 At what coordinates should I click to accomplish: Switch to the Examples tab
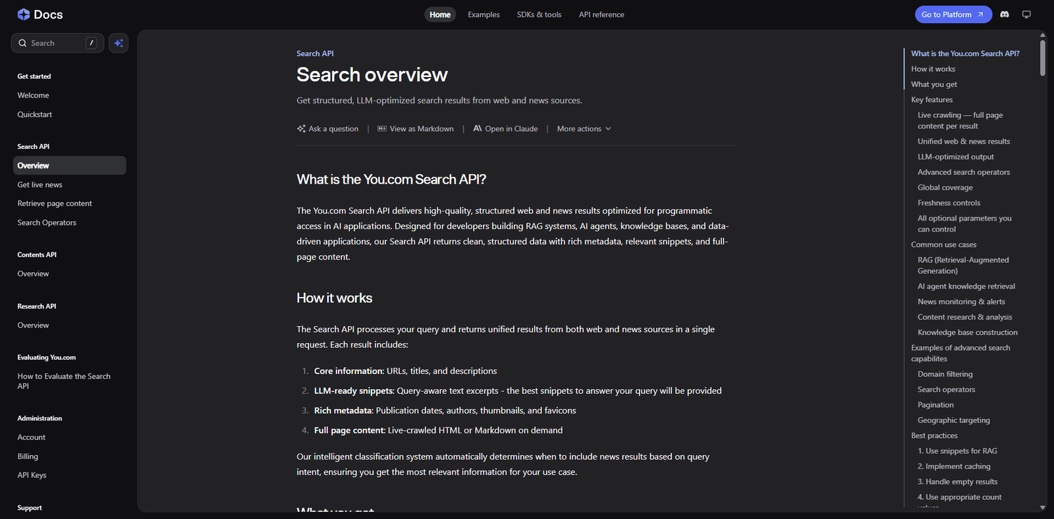[x=484, y=14]
